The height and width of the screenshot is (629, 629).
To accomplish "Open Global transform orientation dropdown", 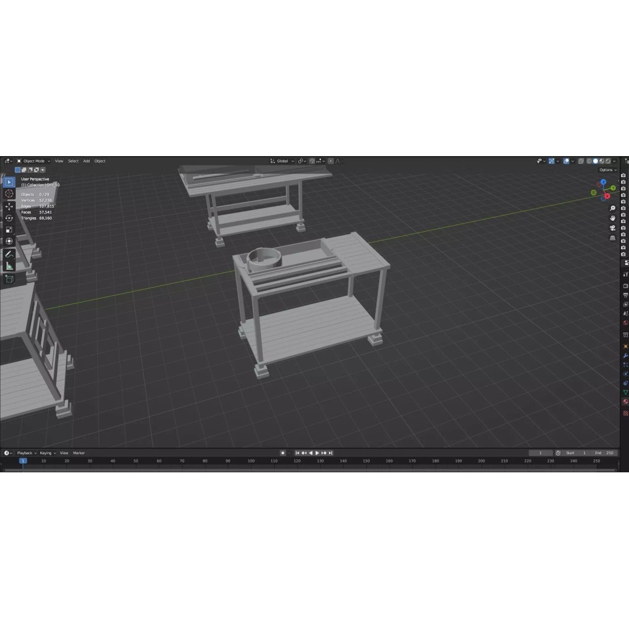I will click(282, 161).
